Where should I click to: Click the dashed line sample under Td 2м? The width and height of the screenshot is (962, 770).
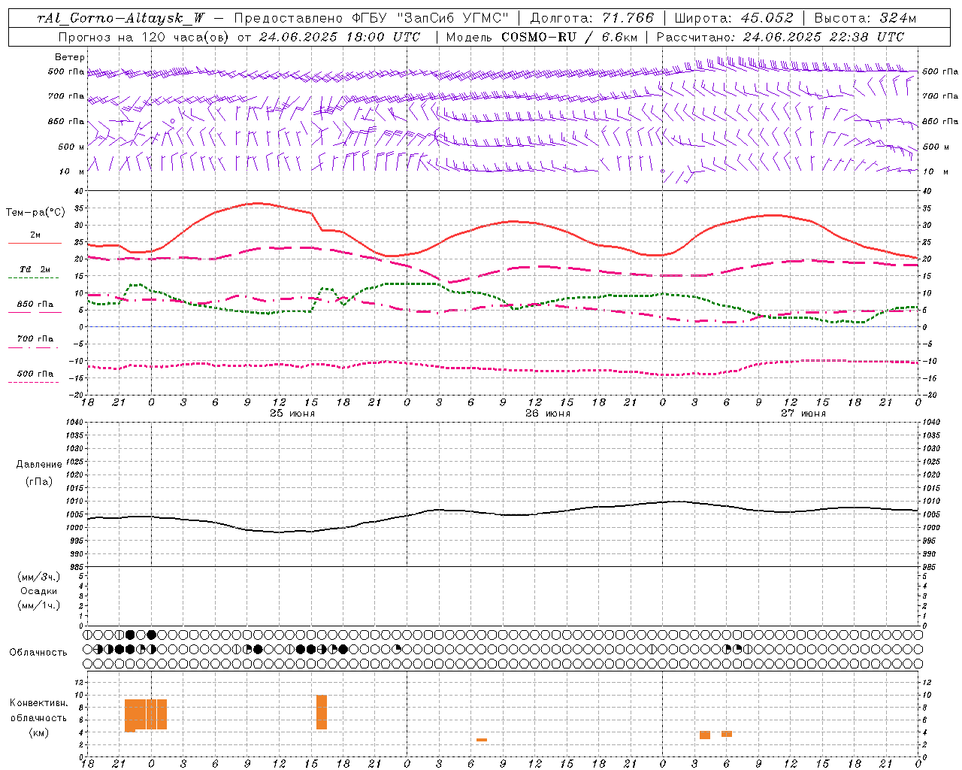[x=33, y=278]
